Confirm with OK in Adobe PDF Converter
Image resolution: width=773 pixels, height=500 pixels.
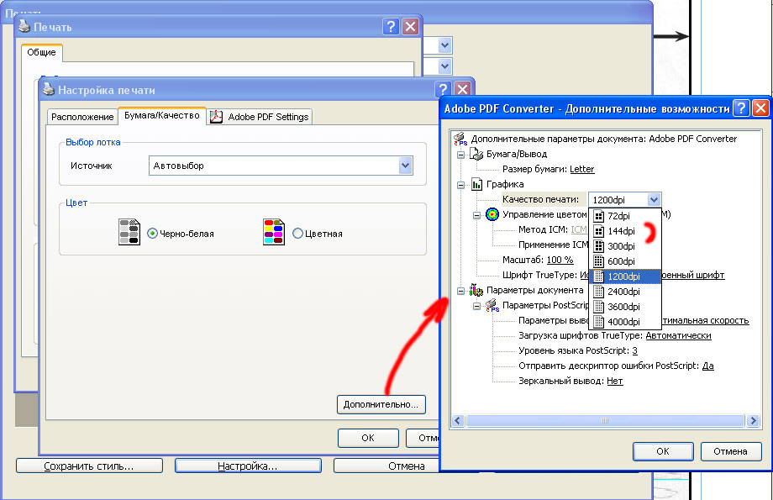click(x=663, y=451)
